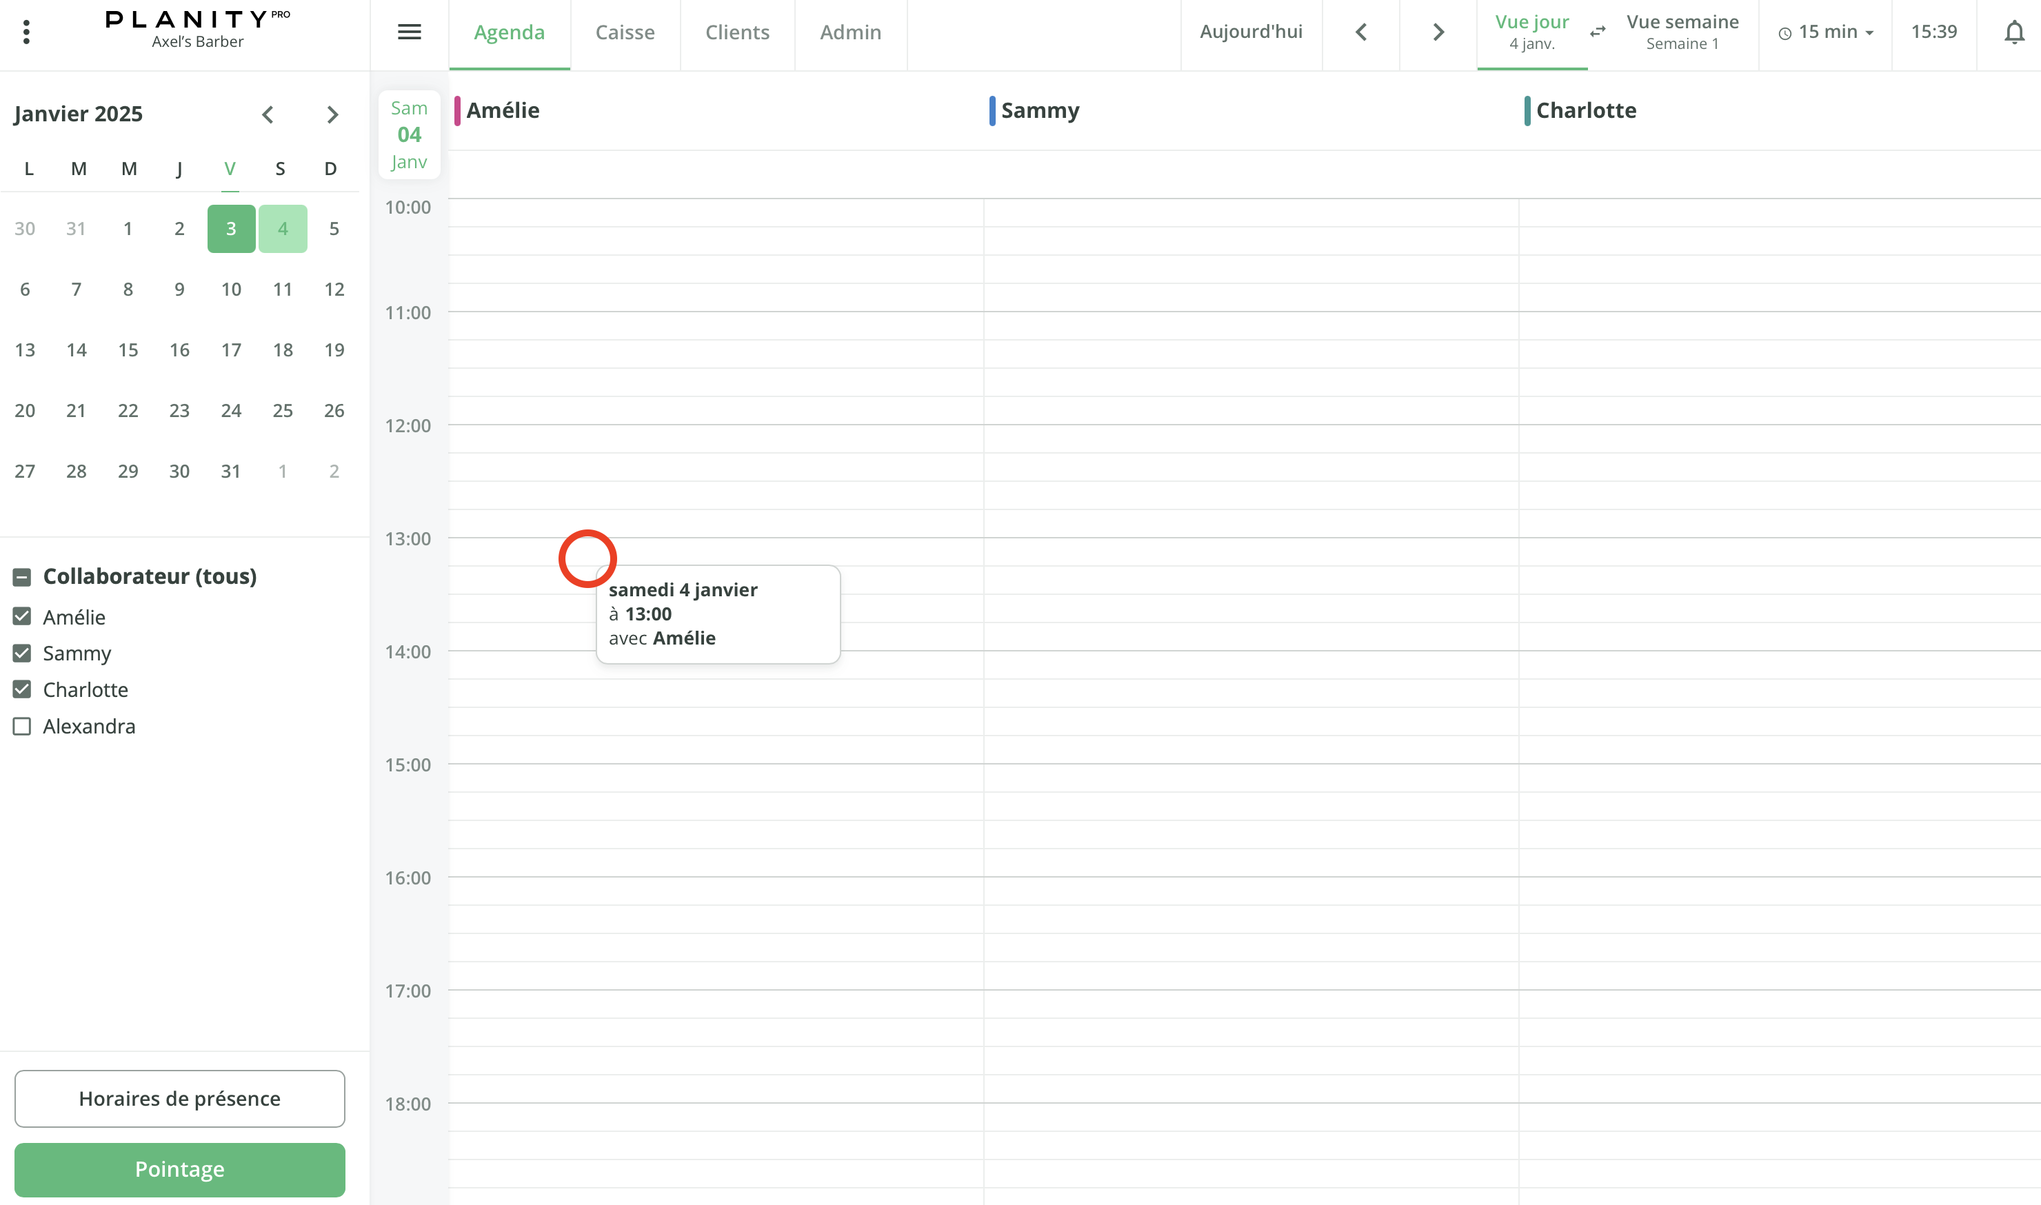Click the clock icon next to 15 min
This screenshot has height=1205, width=2041.
click(1784, 32)
